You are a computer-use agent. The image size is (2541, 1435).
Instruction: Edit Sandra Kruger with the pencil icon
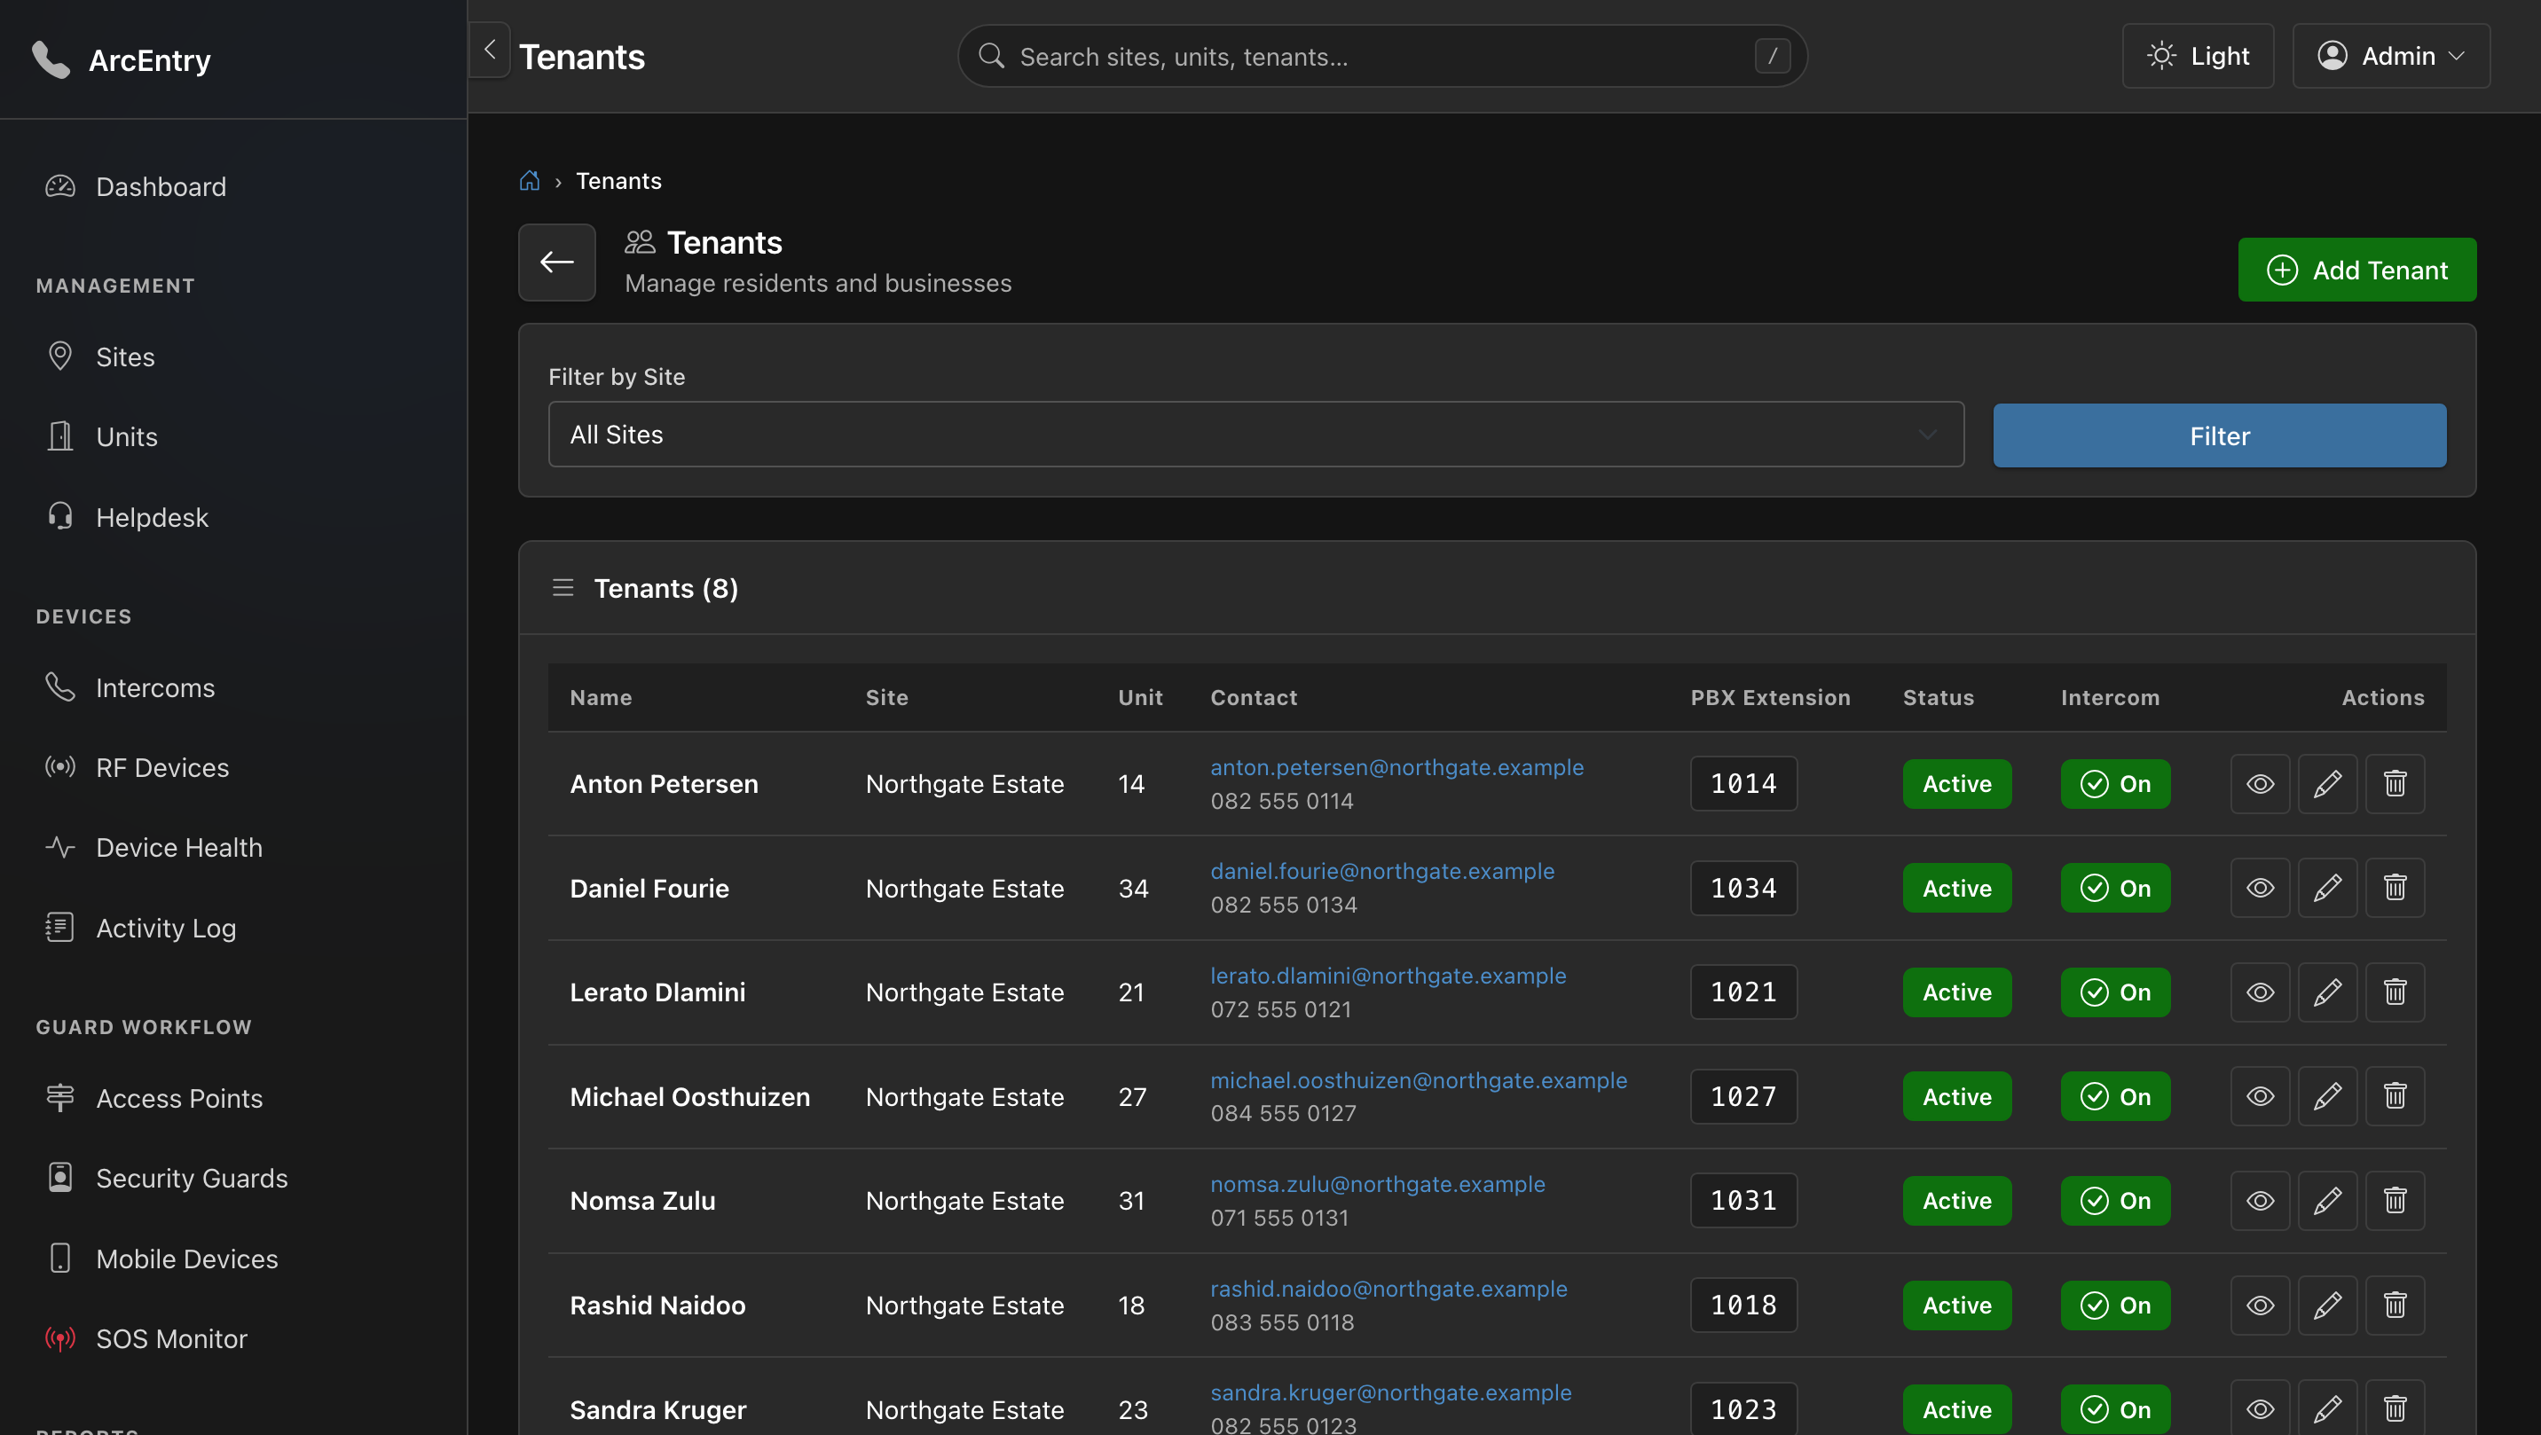click(x=2328, y=1408)
